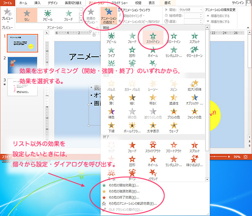
Task: Apply the オブジェクト カラー emphasis effect
Action: pyautogui.click(x=194, y=99)
